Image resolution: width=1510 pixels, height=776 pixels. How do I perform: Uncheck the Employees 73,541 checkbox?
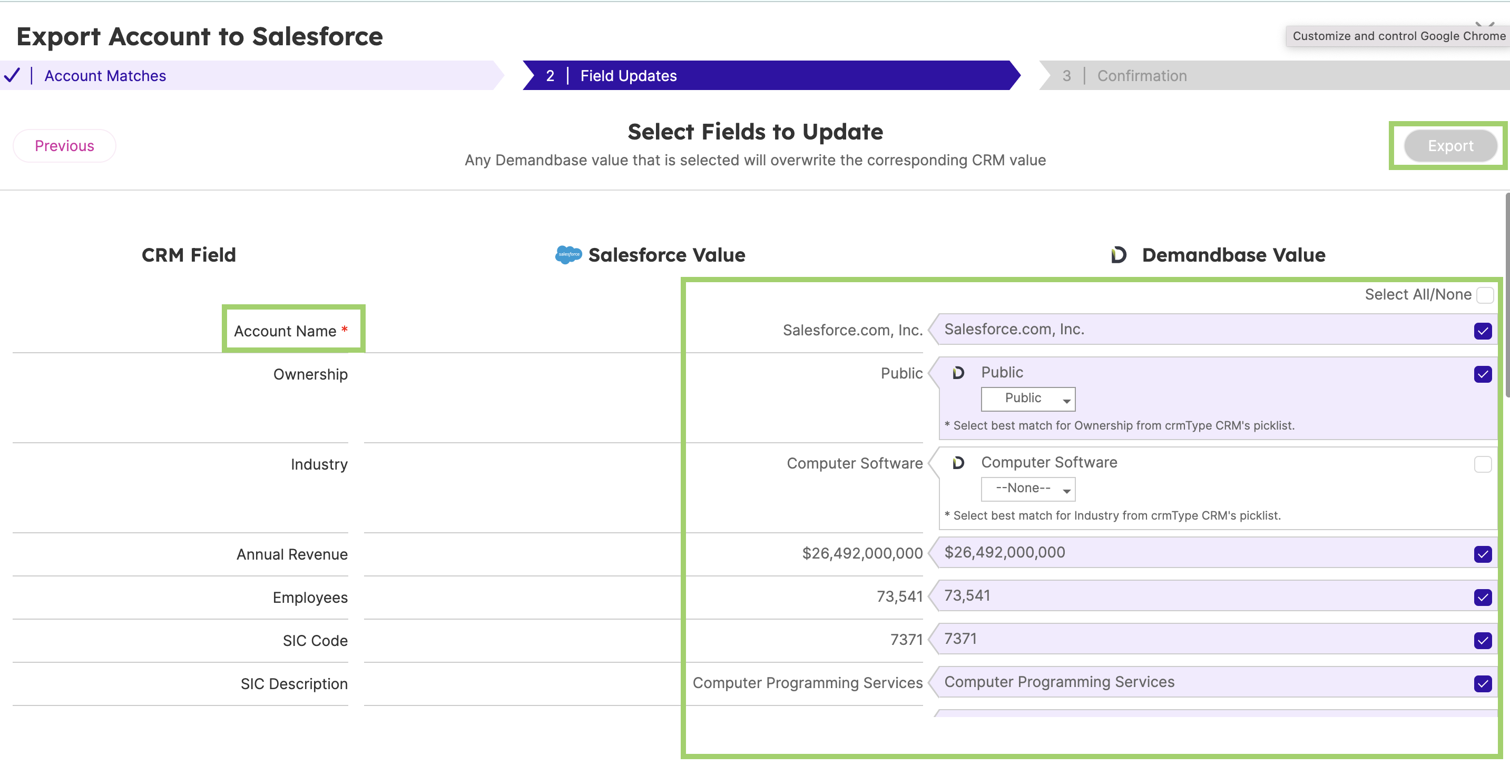[x=1483, y=598]
